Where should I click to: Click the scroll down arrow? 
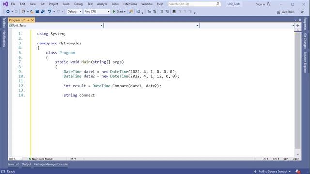298,155
